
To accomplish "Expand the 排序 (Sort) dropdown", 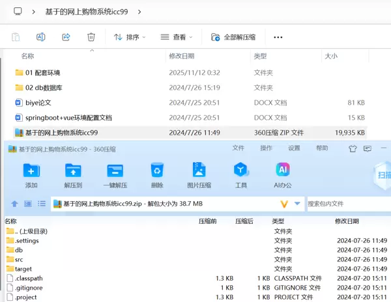I will (130, 37).
